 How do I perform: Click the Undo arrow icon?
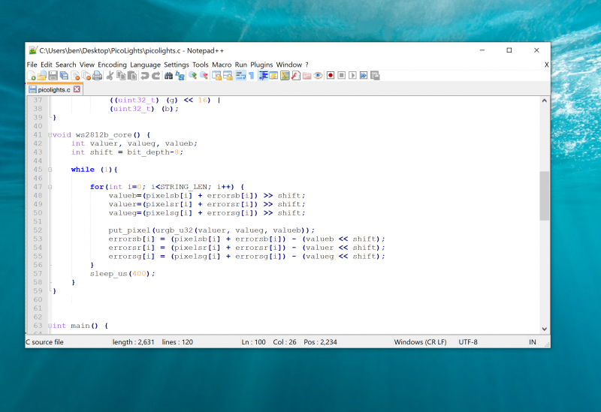[145, 76]
